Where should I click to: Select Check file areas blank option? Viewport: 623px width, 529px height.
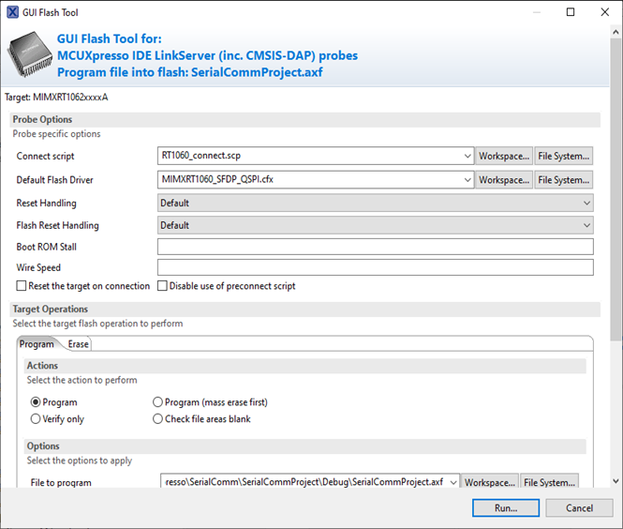[x=157, y=419]
